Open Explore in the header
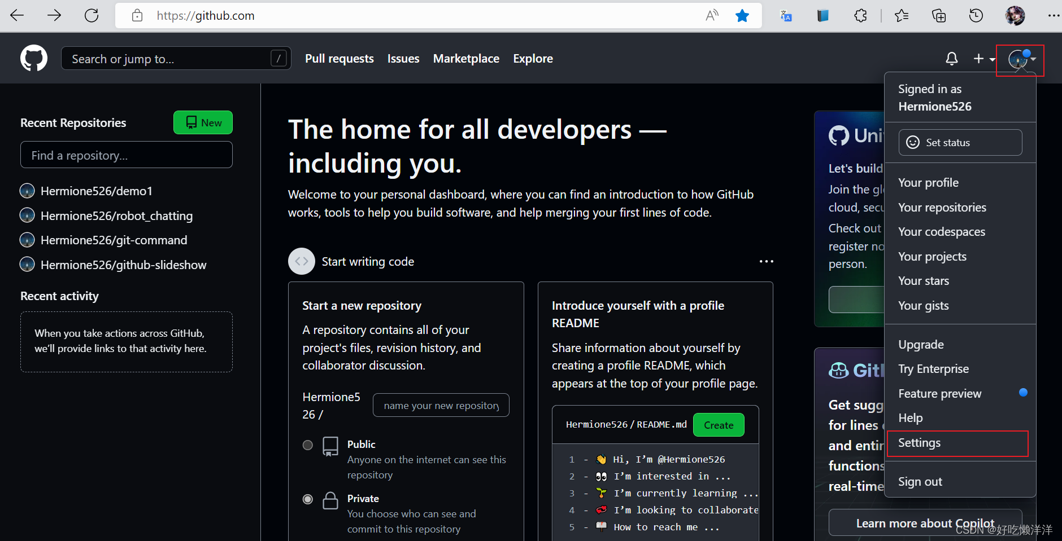The width and height of the screenshot is (1062, 541). pos(533,59)
